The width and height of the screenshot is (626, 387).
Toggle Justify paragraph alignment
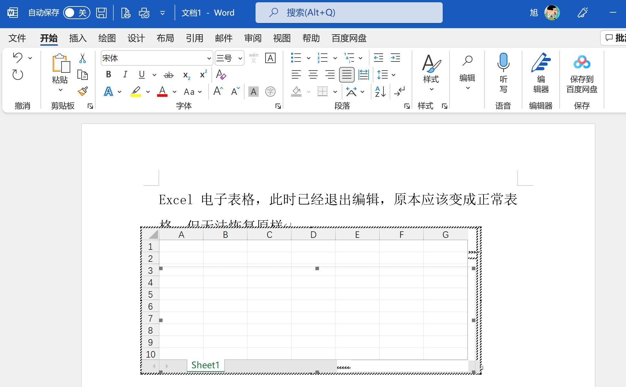pyautogui.click(x=347, y=75)
